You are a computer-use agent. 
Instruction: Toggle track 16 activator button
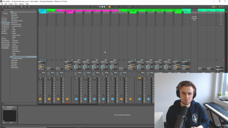67,99
